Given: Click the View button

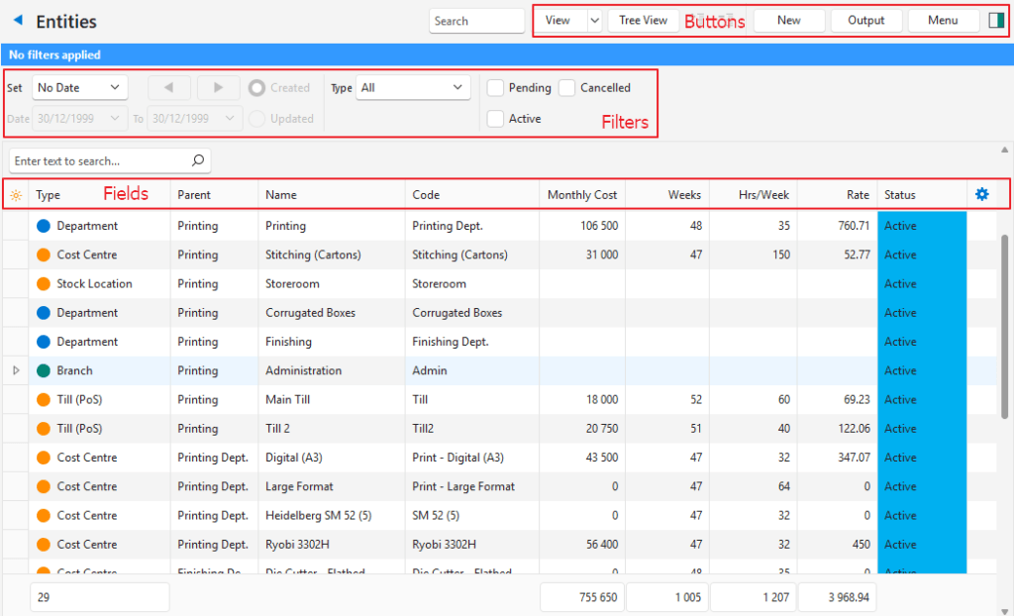Looking at the screenshot, I should [x=560, y=21].
